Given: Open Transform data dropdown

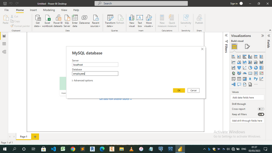Looking at the screenshot, I should pos(110,21).
